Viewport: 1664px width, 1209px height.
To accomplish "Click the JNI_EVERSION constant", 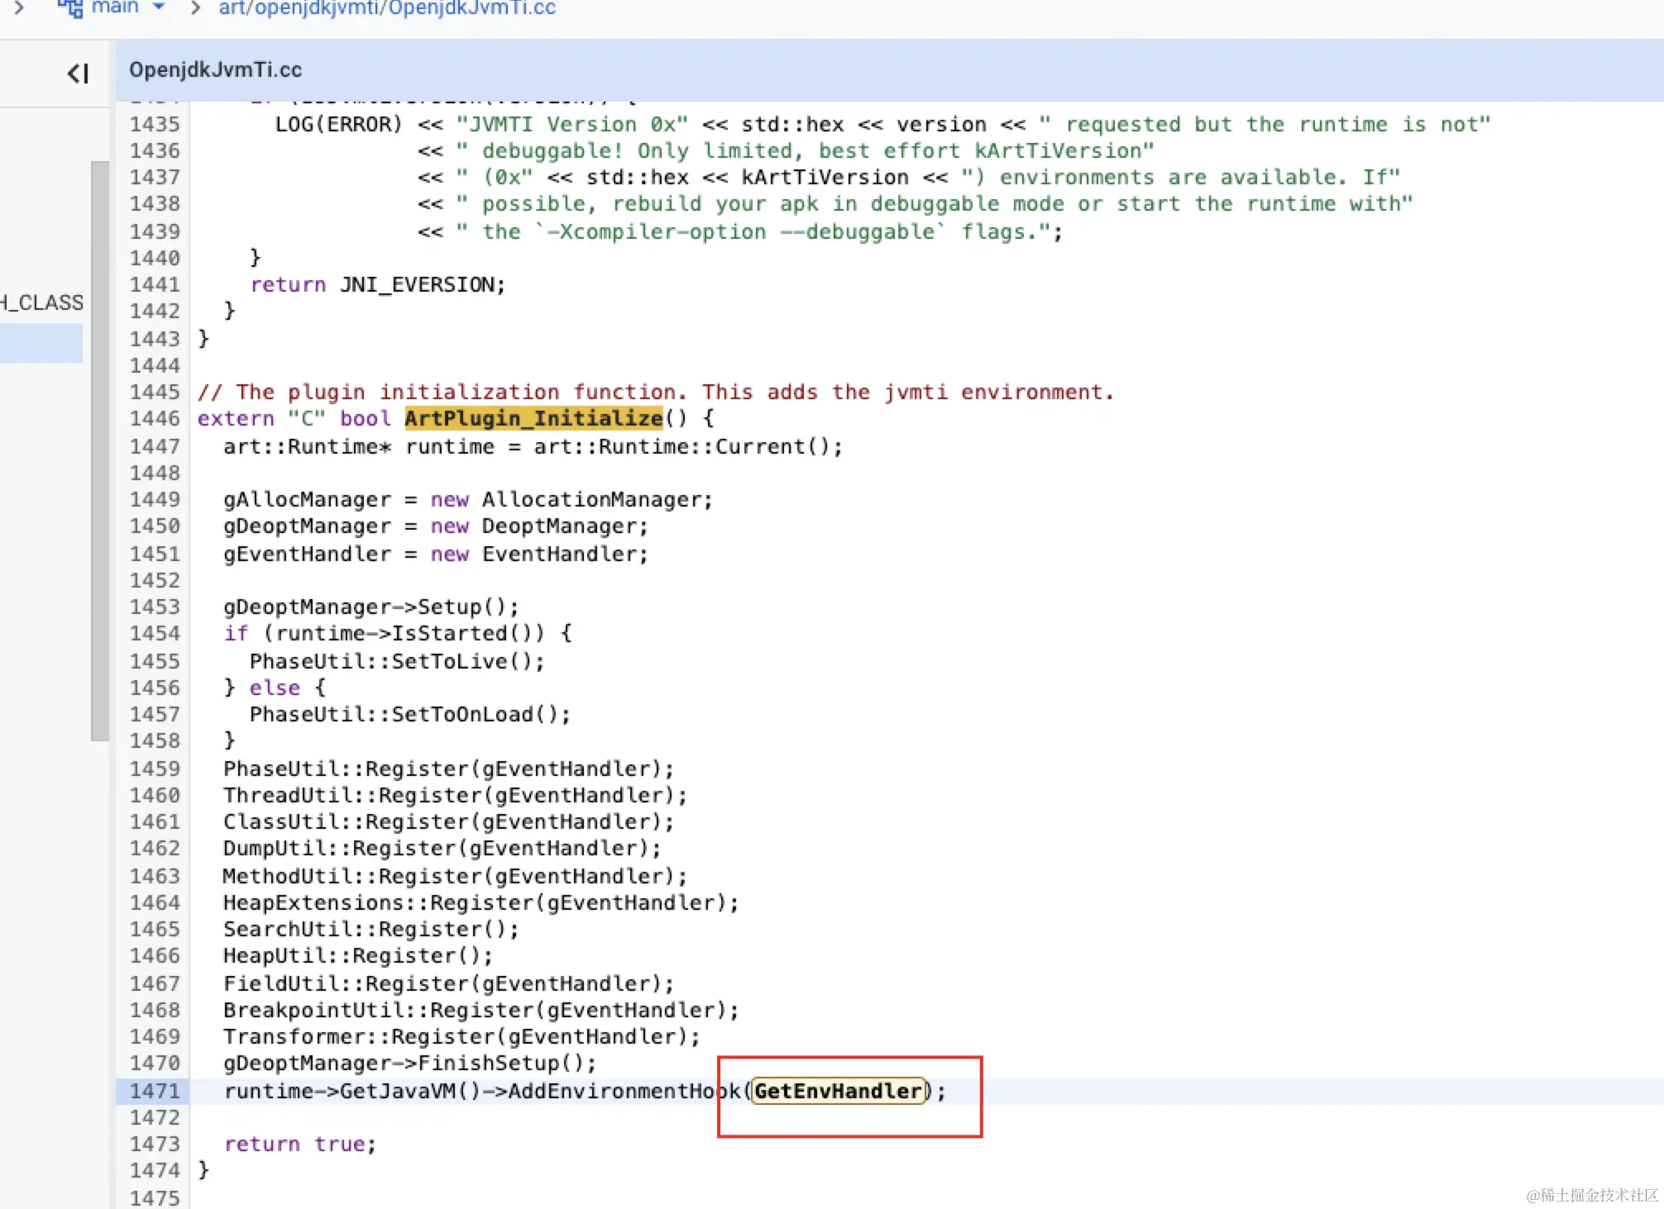I will tap(417, 284).
